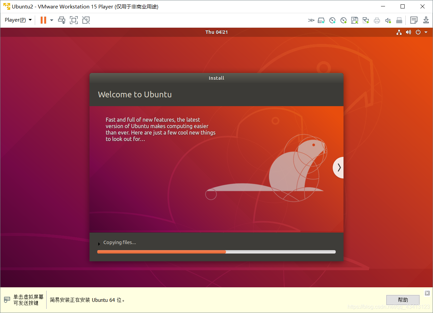Viewport: 433px width, 313px height.
Task: Click the '单击虚拟屏幕 可发送按键' hint text
Action: tap(28, 300)
